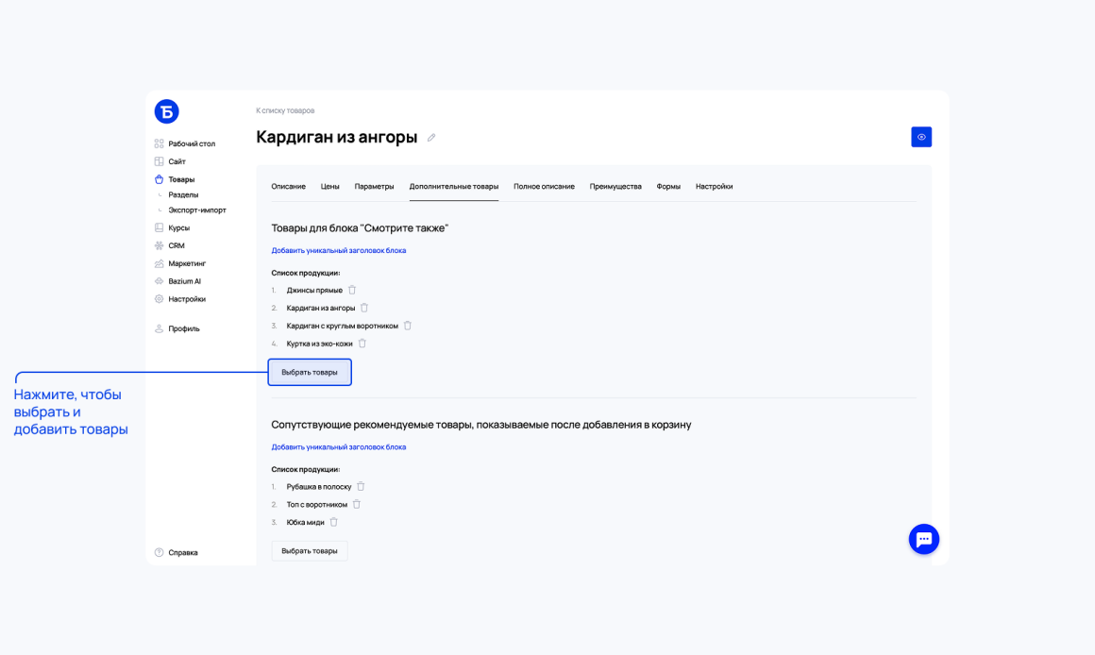
Task: Click highlighted 'Выбрать товары' button
Action: point(310,372)
